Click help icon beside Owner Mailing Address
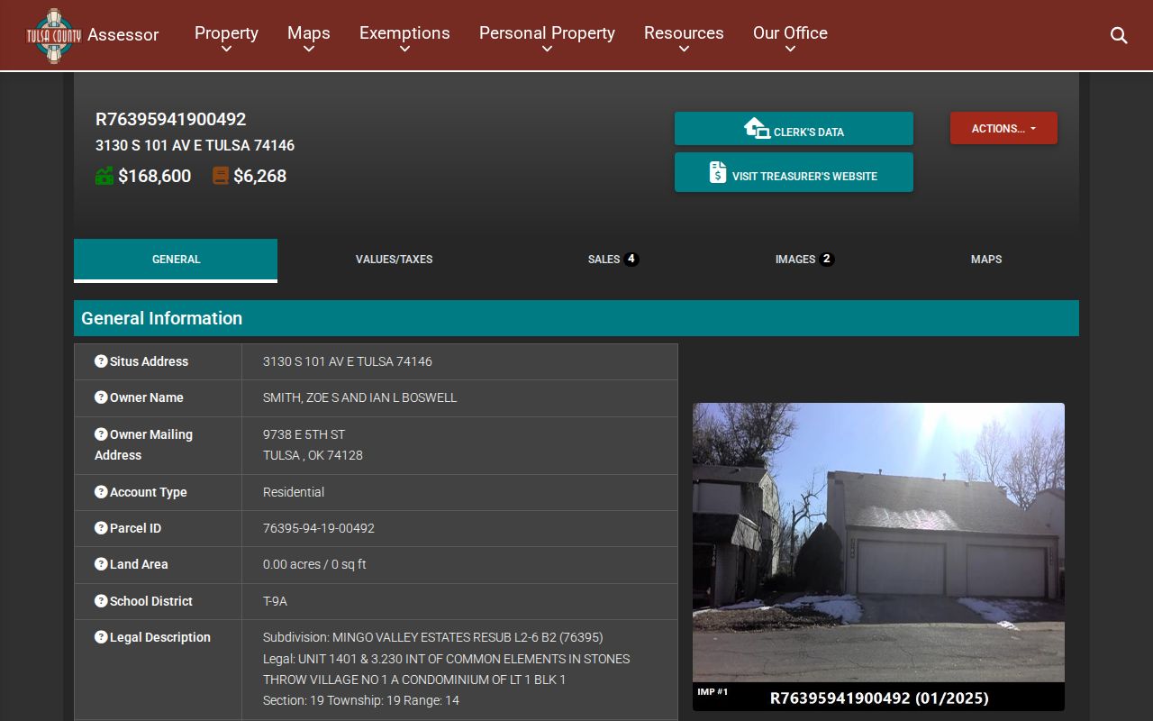The height and width of the screenshot is (721, 1153). pyautogui.click(x=101, y=434)
